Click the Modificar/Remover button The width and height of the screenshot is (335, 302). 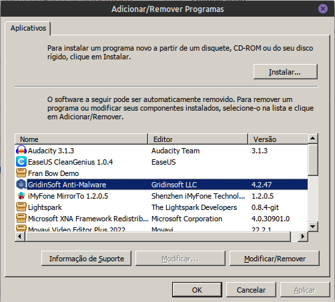pos(274,259)
